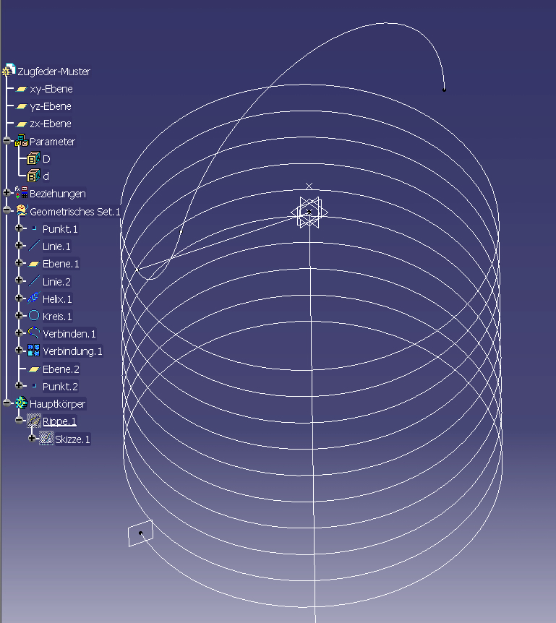Select the zx-Ebene plane icon
This screenshot has width=556, height=623.
[21, 124]
